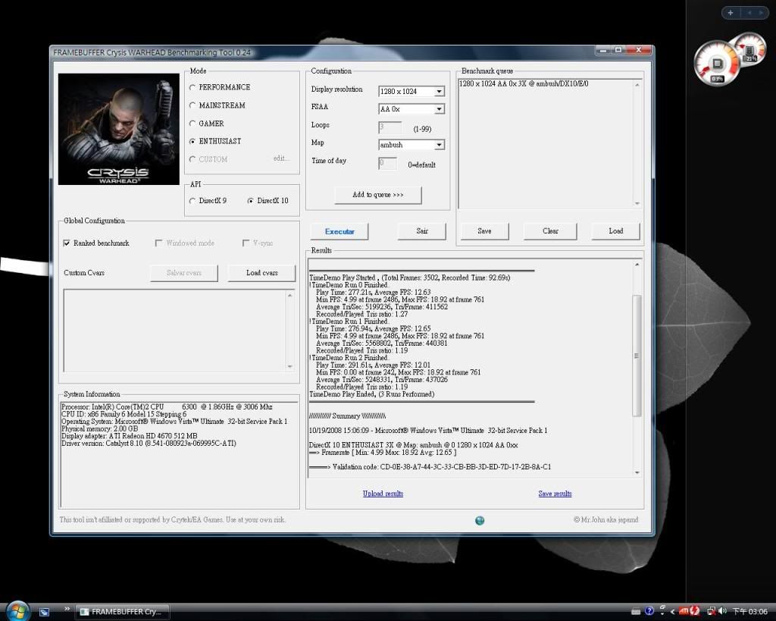Clear the benchmark queue
Image resolution: width=776 pixels, height=621 pixels.
[550, 231]
